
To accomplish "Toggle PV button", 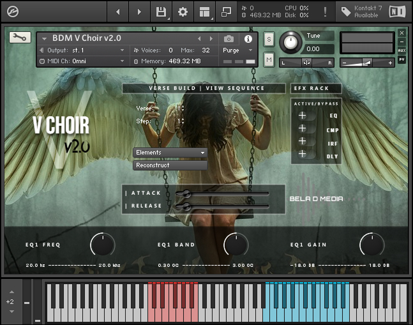I will click(402, 59).
